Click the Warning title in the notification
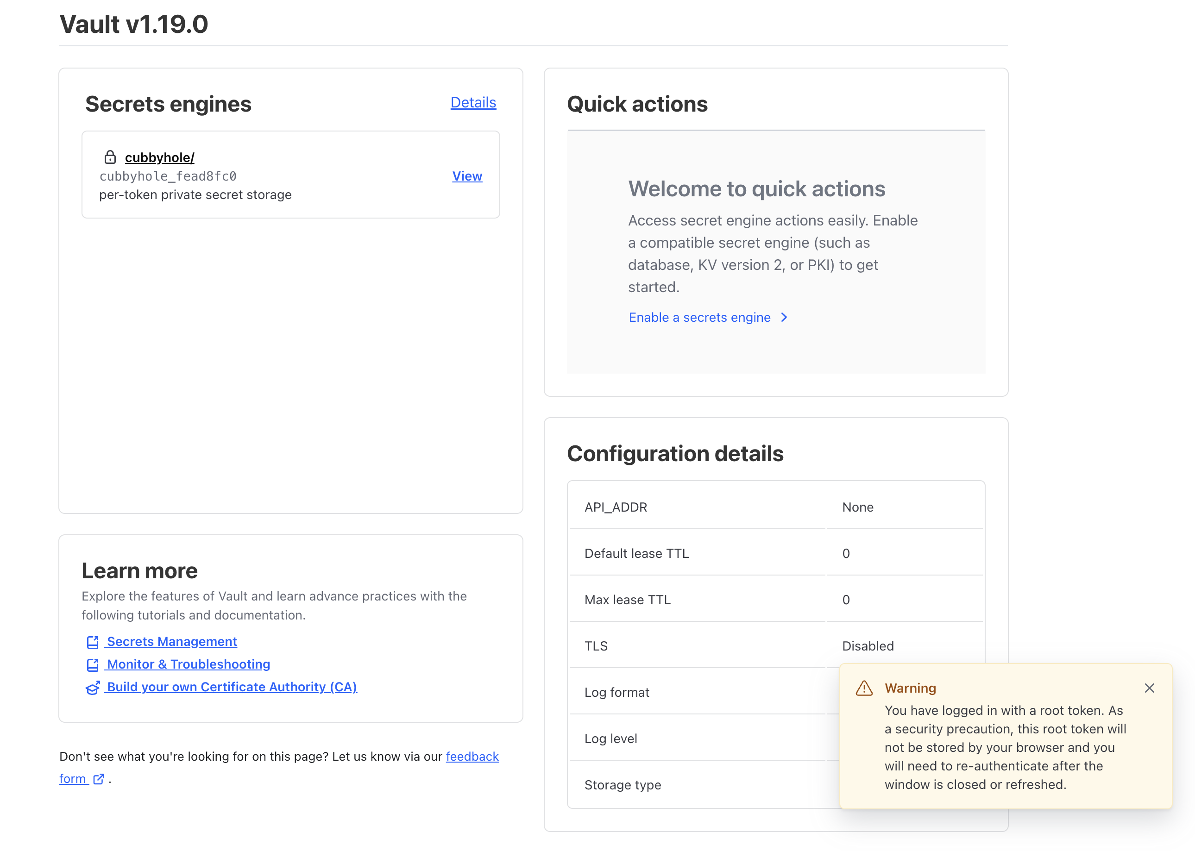1195x851 pixels. [x=911, y=688]
